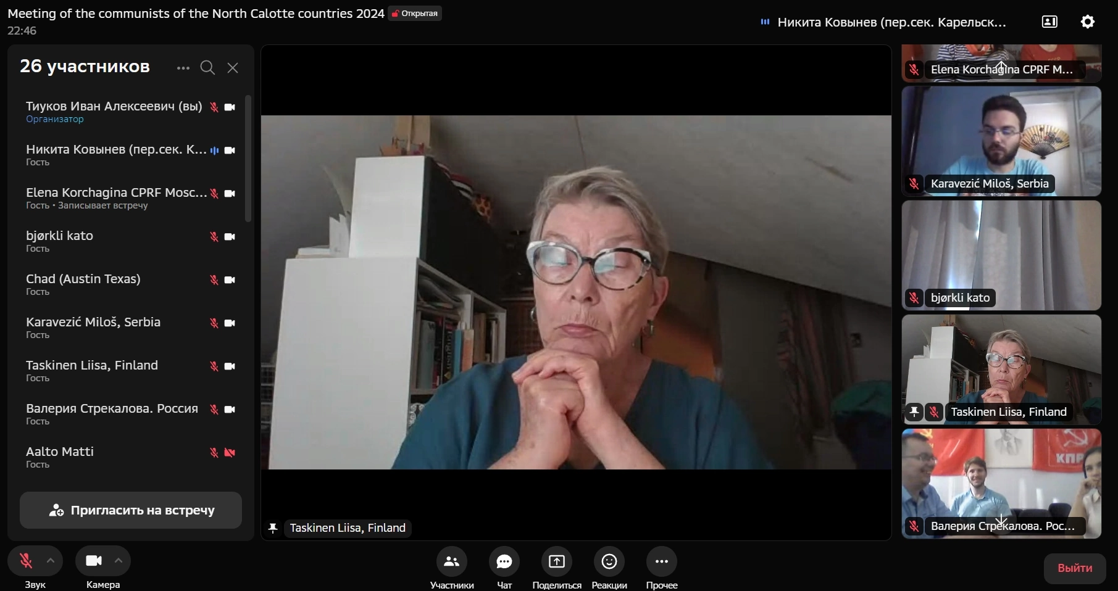Click camera icon for bjørkli kato in list
1118x591 pixels.
coord(230,237)
